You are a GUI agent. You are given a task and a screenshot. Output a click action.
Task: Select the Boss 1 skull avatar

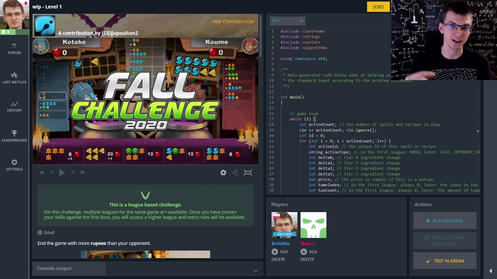click(x=313, y=225)
